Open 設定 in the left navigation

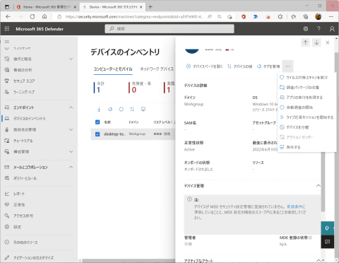(17, 227)
